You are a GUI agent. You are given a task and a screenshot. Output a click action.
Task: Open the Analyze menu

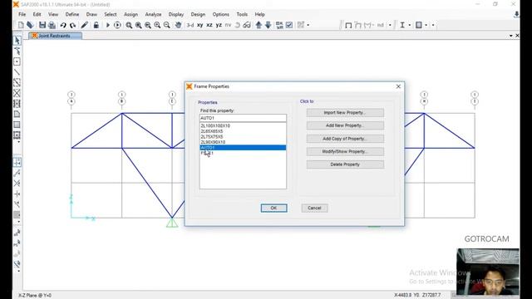pos(153,14)
